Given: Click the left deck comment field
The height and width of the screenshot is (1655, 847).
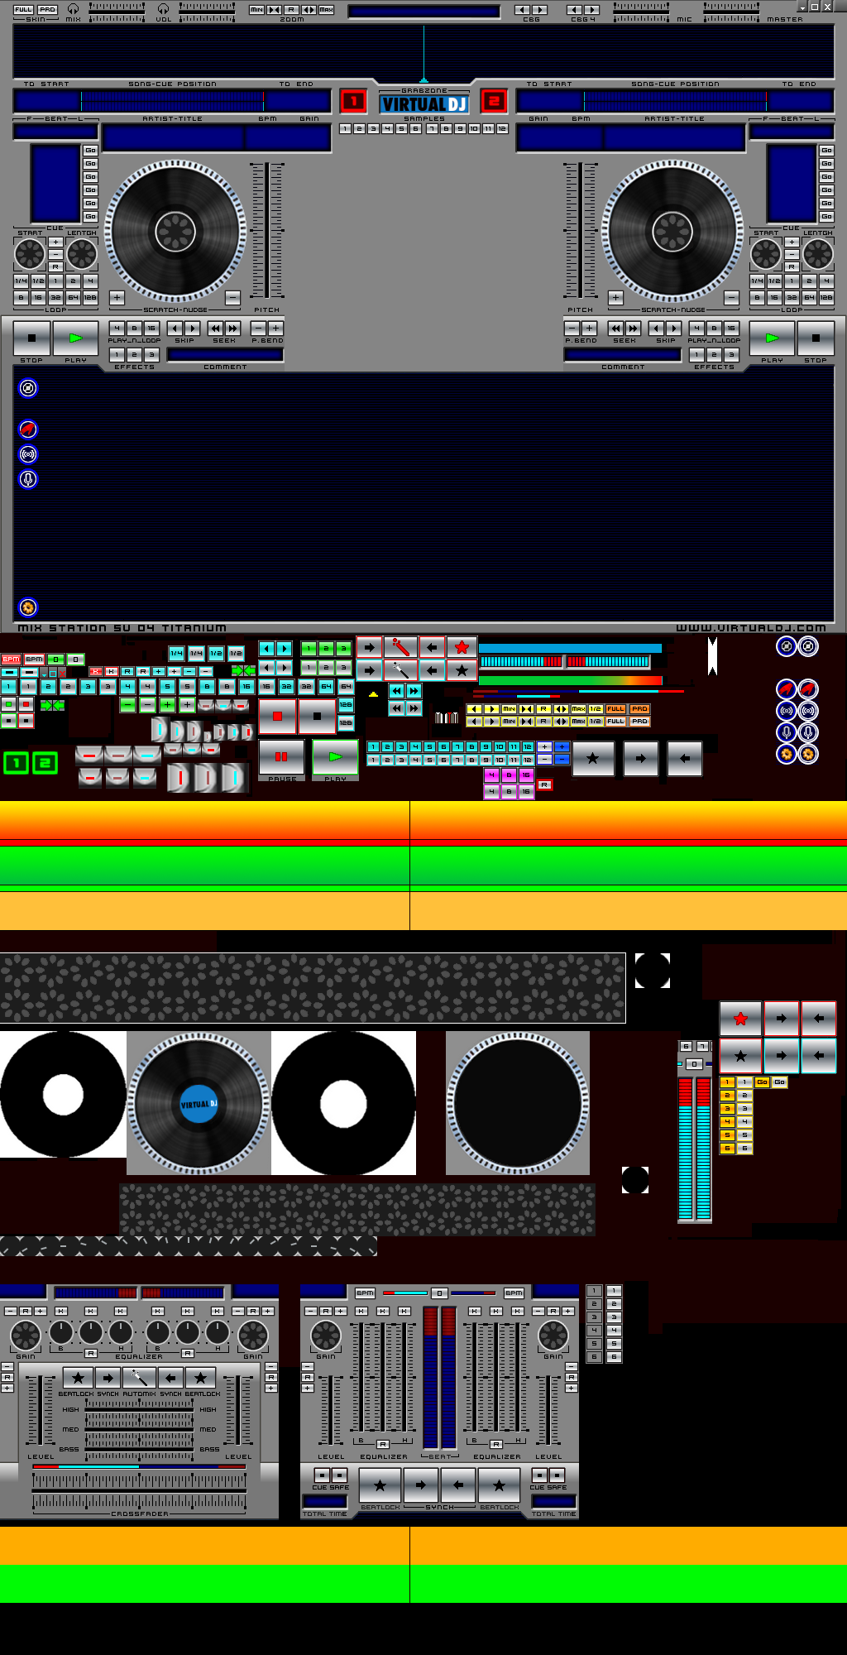Looking at the screenshot, I should pyautogui.click(x=225, y=354).
